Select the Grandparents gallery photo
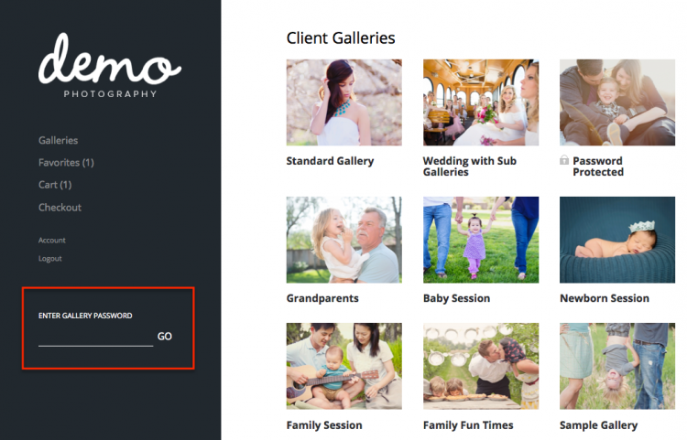The width and height of the screenshot is (687, 440). 343,240
